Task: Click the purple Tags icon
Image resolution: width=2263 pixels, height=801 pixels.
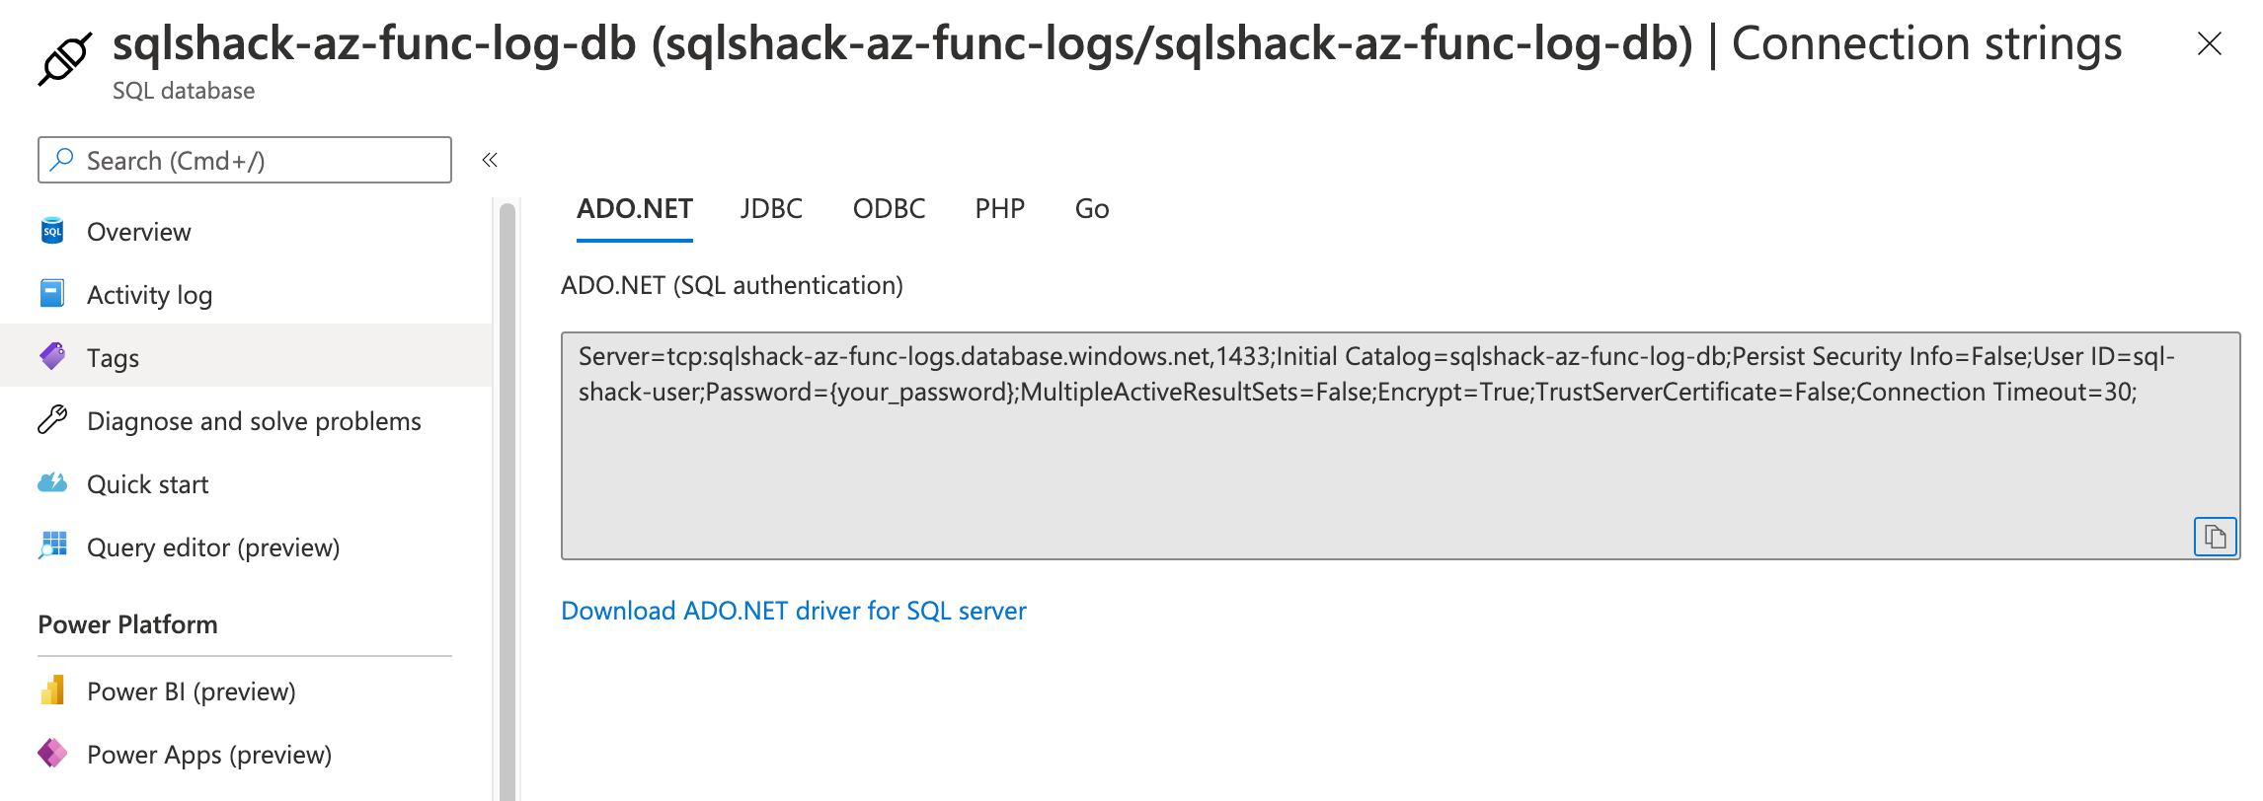Action: (x=52, y=356)
